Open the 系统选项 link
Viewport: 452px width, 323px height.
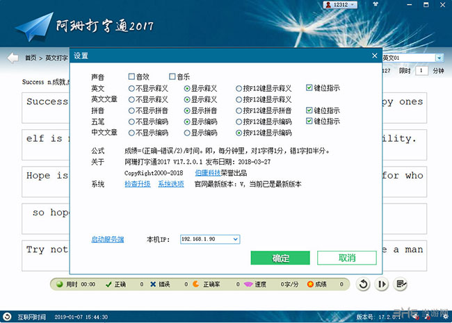(171, 184)
